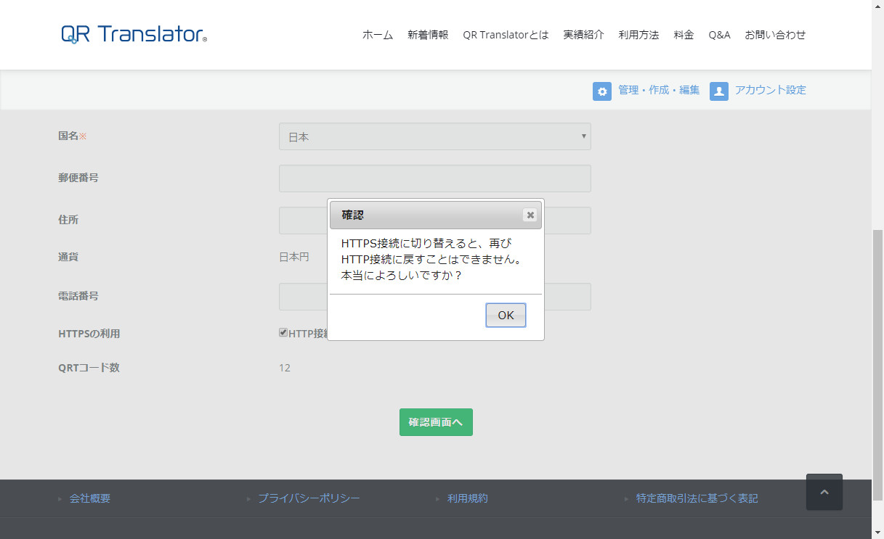This screenshot has height=539, width=884.
Task: Click お問い合わせ in the top navigation
Action: pos(775,34)
